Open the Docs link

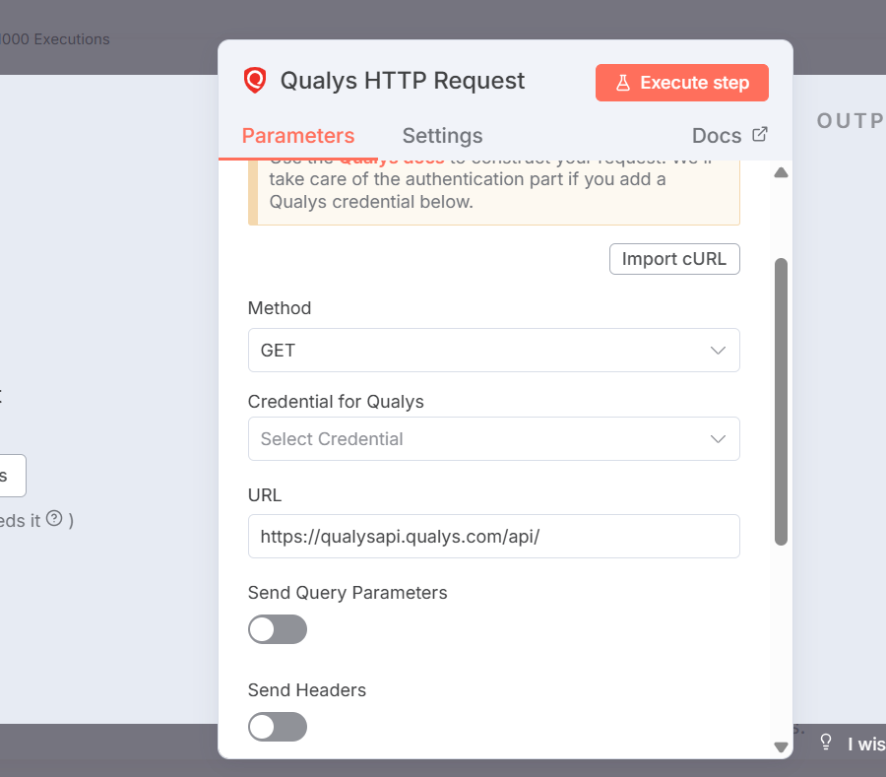coord(717,136)
